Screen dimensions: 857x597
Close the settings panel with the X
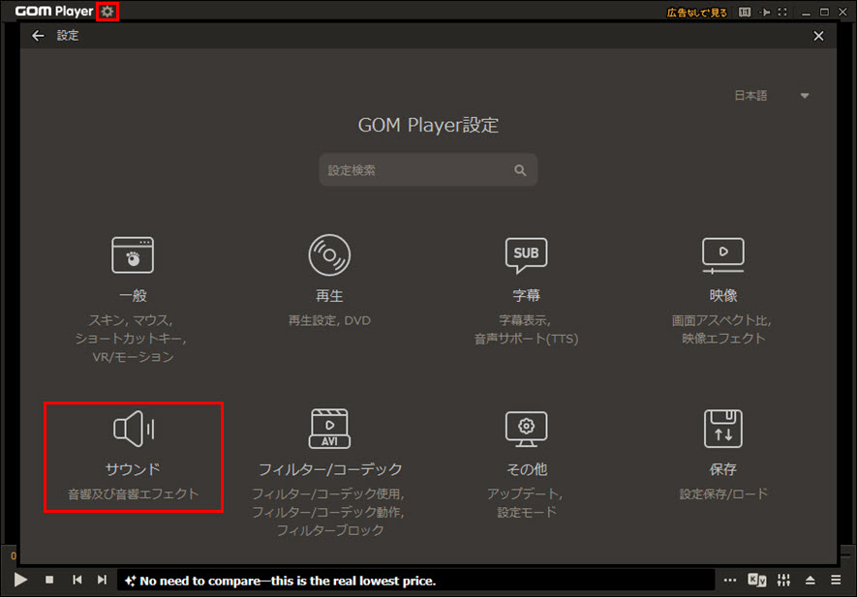[x=818, y=36]
